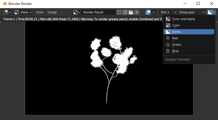Open the ViewLayer selector
This screenshot has height=120, width=218.
pos(191,12)
